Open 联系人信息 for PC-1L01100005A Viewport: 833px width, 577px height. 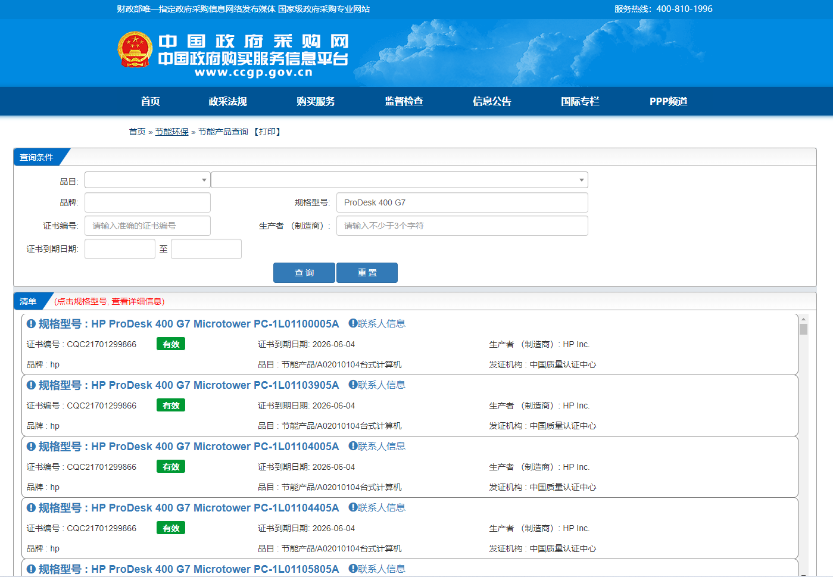[x=377, y=323]
